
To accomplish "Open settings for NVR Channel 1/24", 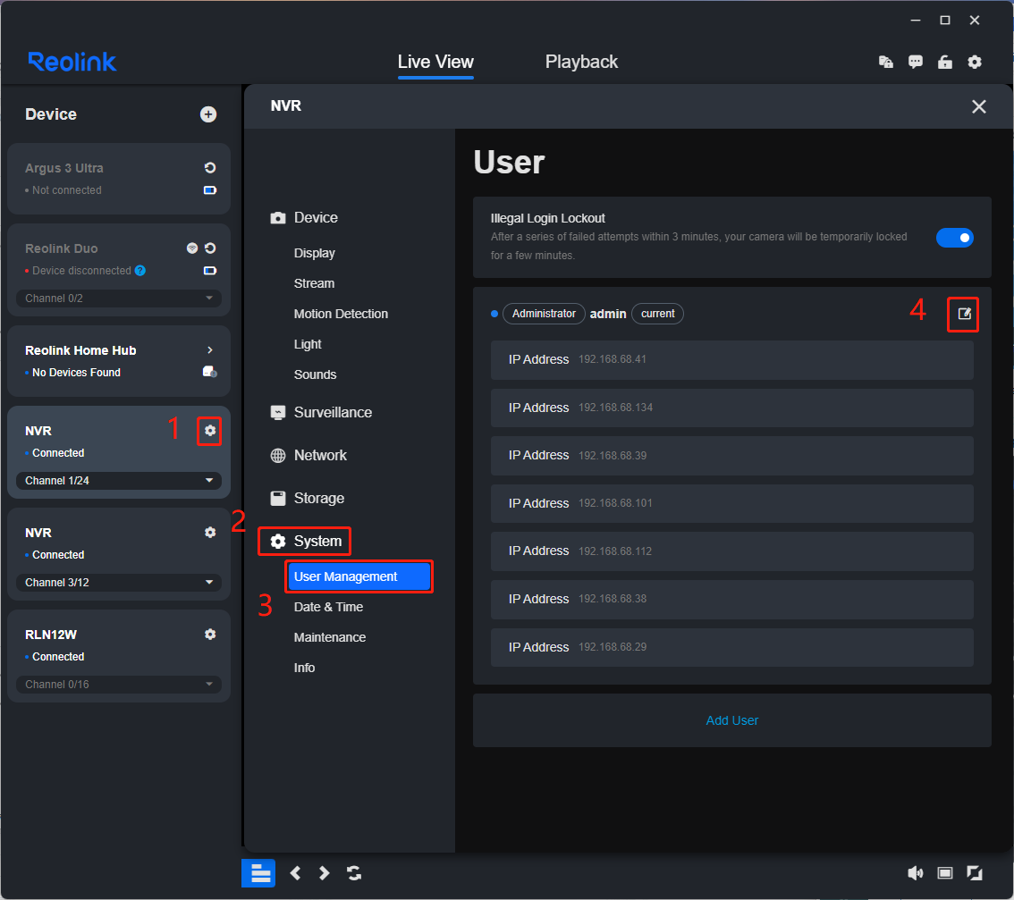I will [x=210, y=431].
